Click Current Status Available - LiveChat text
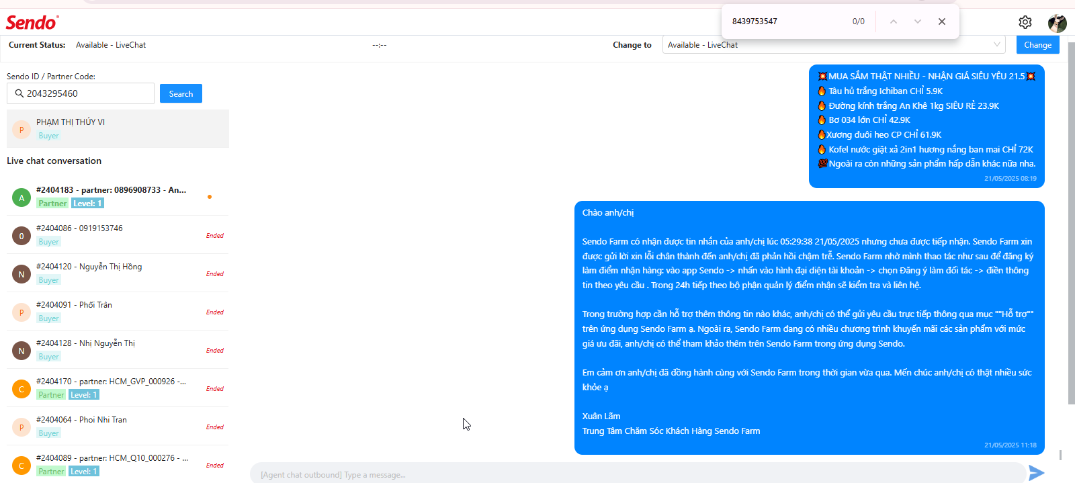This screenshot has height=483, width=1075. point(111,45)
